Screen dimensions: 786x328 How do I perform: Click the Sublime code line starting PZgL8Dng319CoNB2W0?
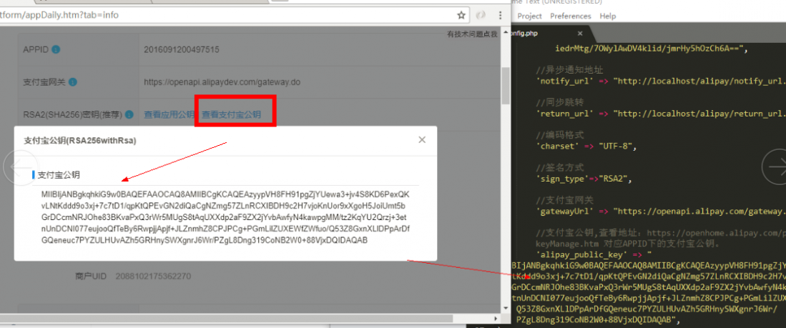pos(597,319)
